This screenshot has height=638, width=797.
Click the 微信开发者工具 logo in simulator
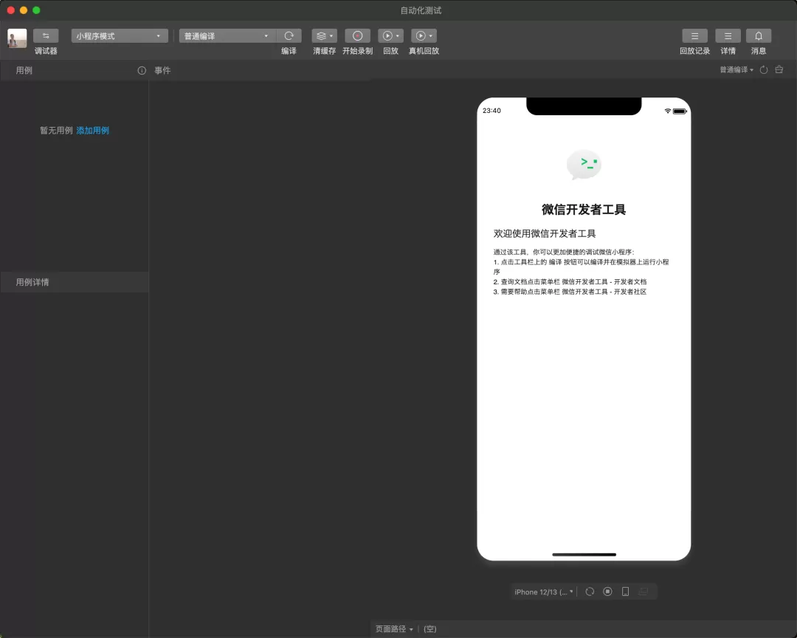584,165
